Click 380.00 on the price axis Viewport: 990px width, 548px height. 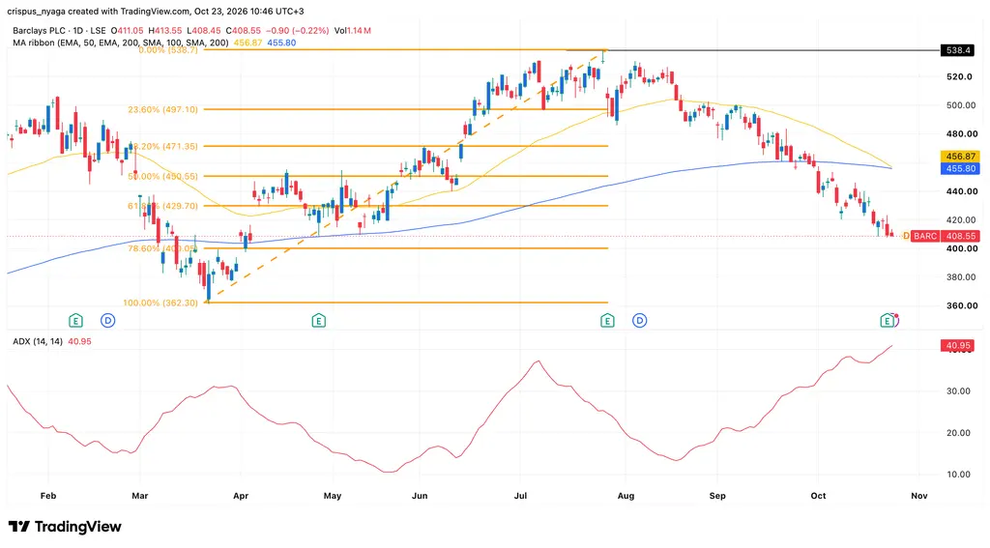(x=961, y=277)
